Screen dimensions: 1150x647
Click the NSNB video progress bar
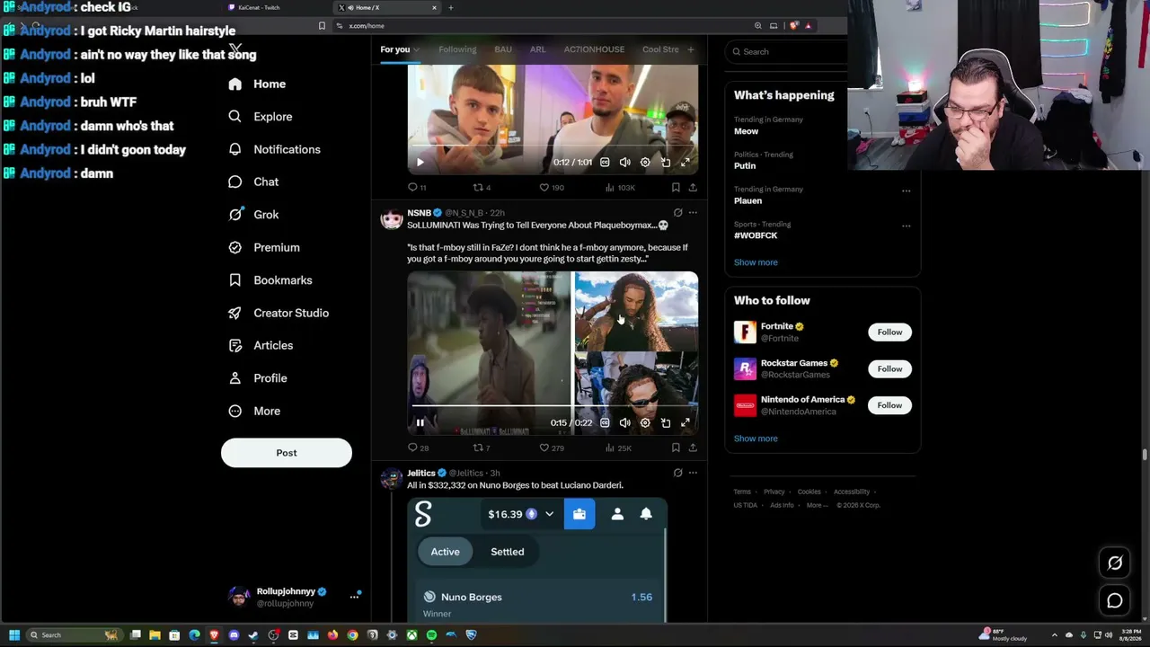tap(552, 406)
